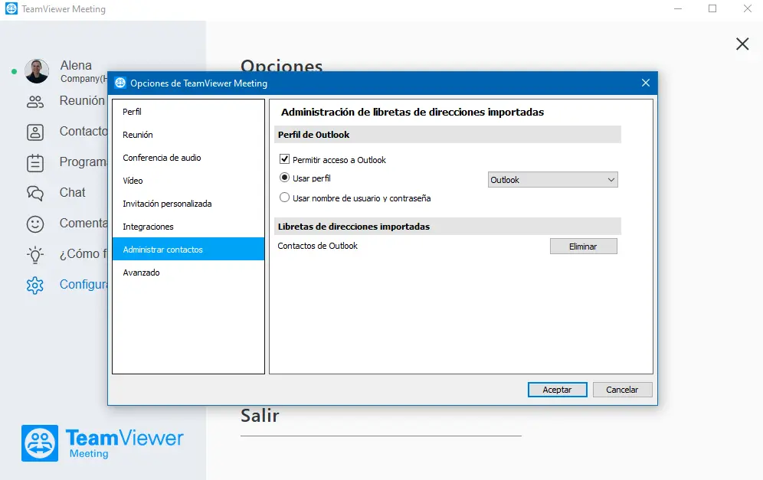Screen dimensions: 763x480
Task: Click the user name Alena in sidebar
Action: (76, 65)
